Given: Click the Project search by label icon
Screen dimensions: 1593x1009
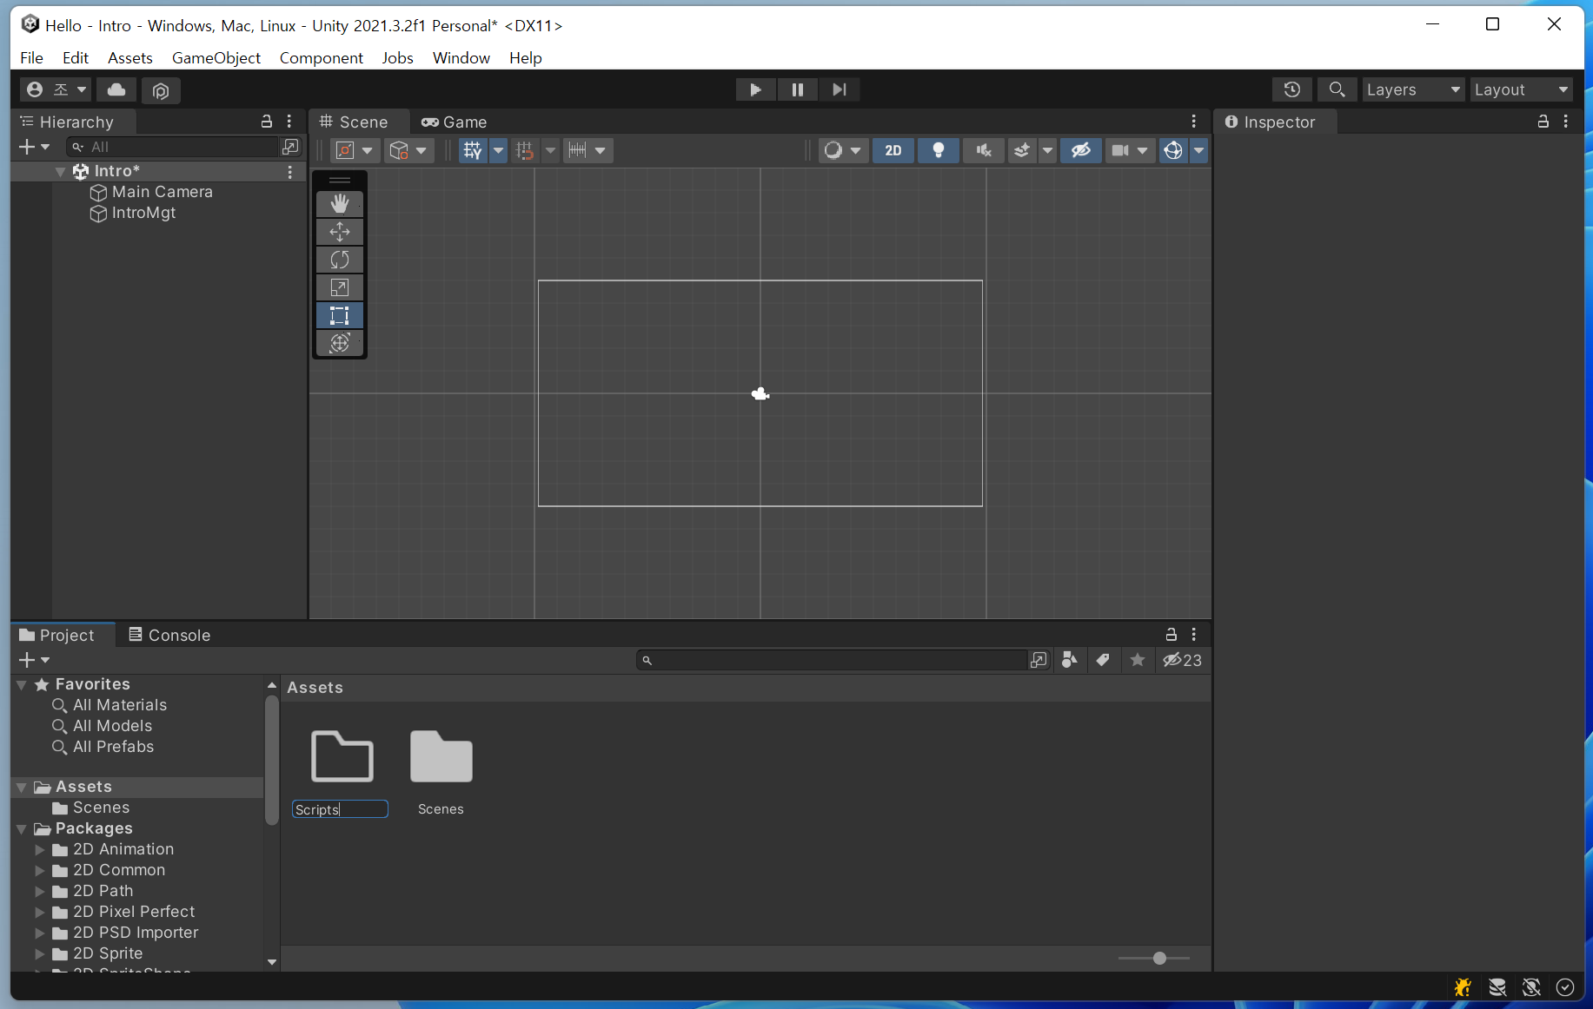Looking at the screenshot, I should coord(1104,660).
